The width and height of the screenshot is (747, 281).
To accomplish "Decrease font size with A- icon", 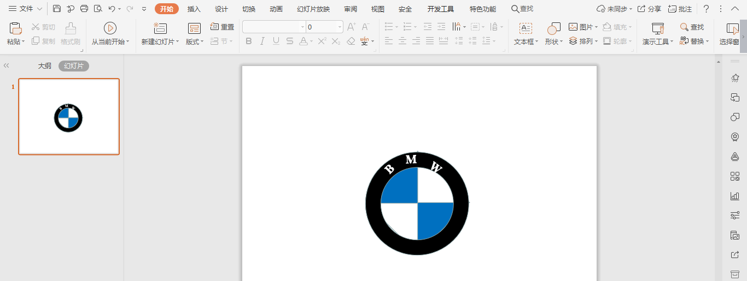I will click(x=366, y=27).
